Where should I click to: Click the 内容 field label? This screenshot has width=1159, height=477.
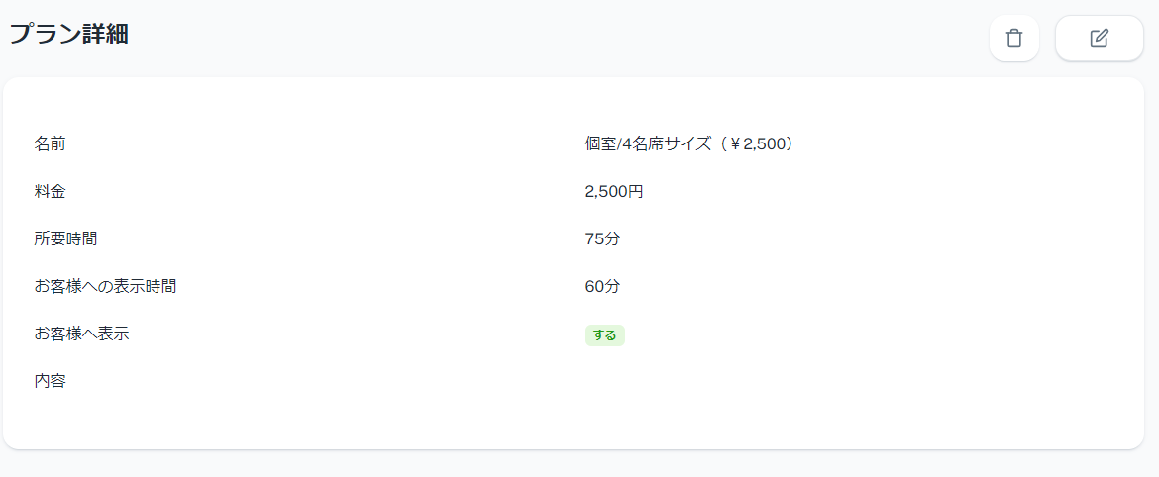[51, 380]
